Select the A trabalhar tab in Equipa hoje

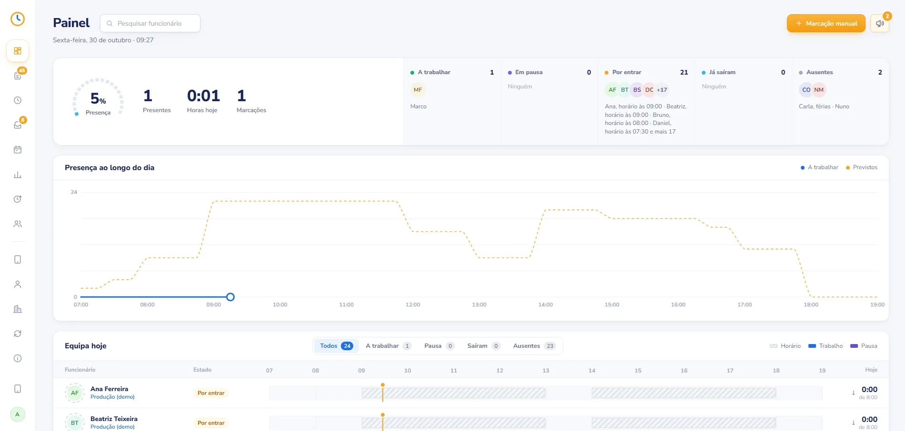tap(388, 346)
